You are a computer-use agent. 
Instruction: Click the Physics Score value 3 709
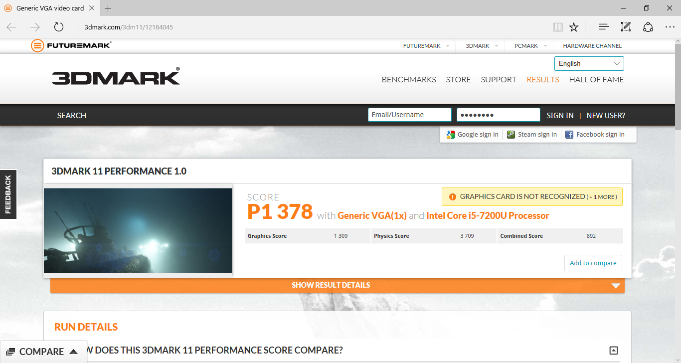click(467, 236)
